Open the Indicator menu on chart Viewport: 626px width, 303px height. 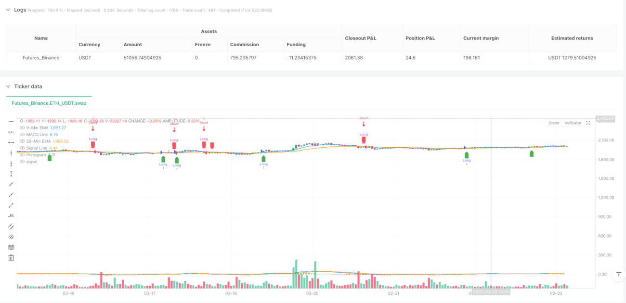(573, 123)
